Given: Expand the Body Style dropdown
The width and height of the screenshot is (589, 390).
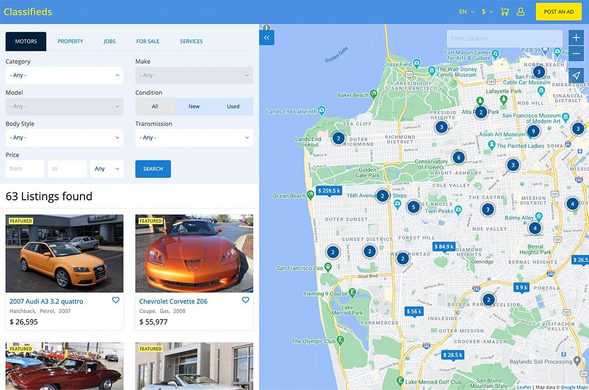Looking at the screenshot, I should tap(64, 138).
